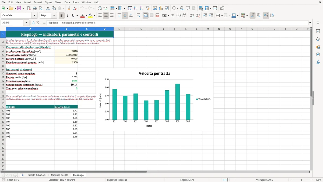Toggle left-to-right text direction

pos(252,16)
